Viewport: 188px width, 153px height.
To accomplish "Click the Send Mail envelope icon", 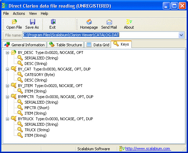I will click(109, 22).
